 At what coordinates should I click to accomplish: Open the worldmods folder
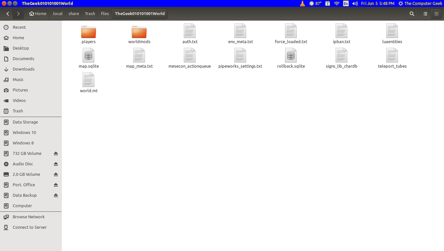(x=139, y=32)
